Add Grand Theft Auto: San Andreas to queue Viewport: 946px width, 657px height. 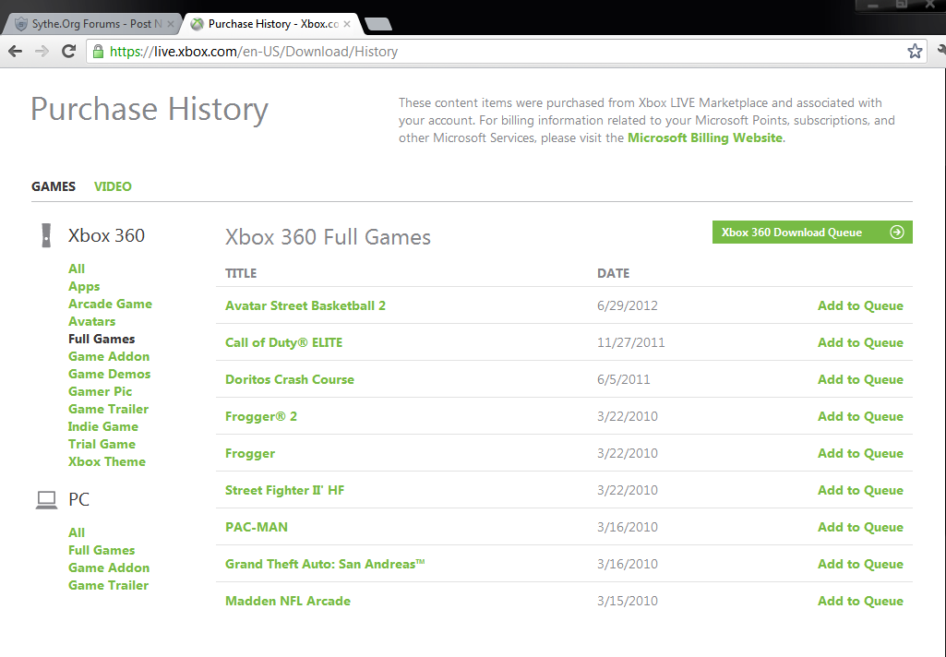860,564
